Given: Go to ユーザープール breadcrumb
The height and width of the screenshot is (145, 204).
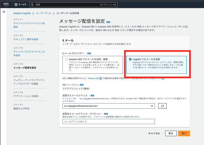Looking at the screenshot, I should tap(43, 13).
